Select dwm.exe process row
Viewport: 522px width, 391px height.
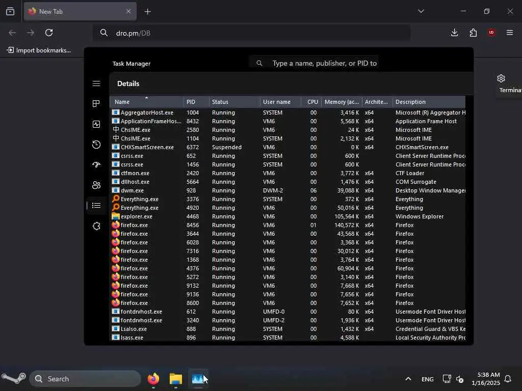pyautogui.click(x=288, y=190)
